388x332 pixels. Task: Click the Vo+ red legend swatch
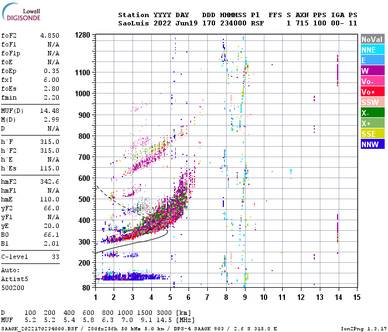(372, 92)
